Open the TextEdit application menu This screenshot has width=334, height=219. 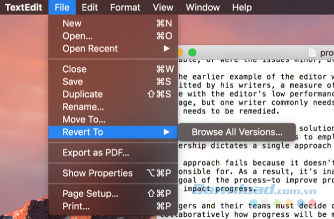[23, 7]
